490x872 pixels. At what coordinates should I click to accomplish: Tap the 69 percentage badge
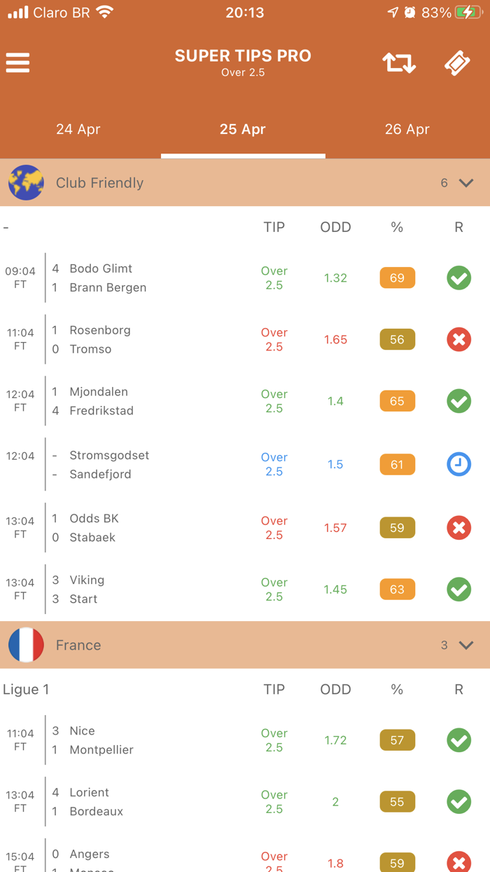point(397,278)
